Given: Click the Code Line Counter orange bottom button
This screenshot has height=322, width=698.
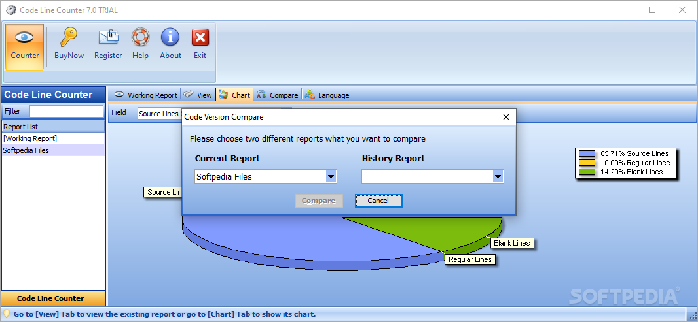Looking at the screenshot, I should (x=54, y=298).
